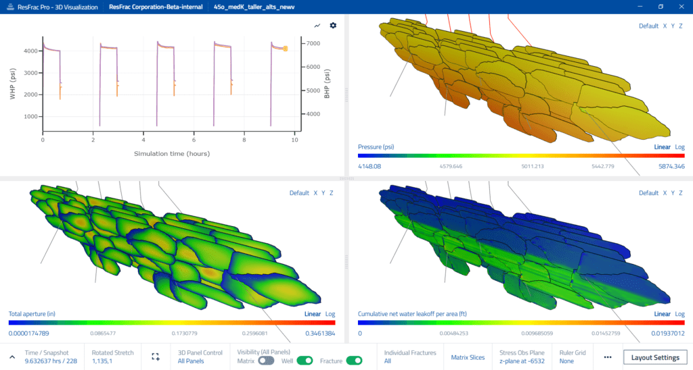Click the fit-to-view selection icon in bottom bar
The image size is (693, 370).
pos(156,356)
